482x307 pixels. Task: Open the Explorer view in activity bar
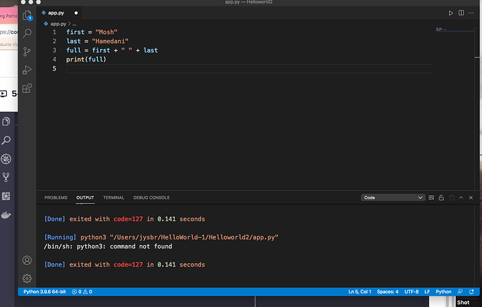(27, 15)
